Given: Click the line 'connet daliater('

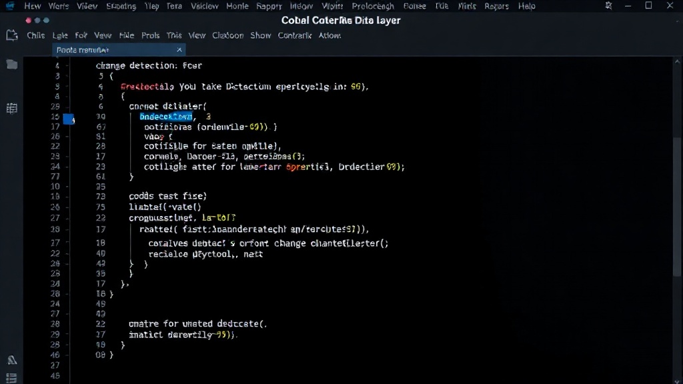Looking at the screenshot, I should [167, 106].
